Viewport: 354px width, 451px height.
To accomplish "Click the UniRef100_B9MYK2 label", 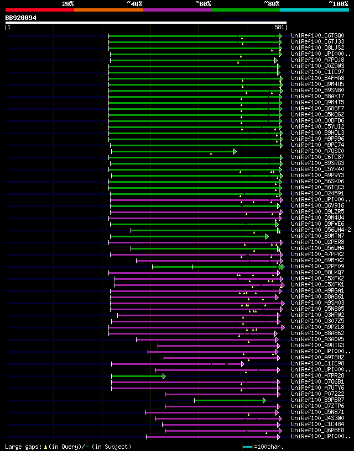I will pyautogui.click(x=317, y=260).
